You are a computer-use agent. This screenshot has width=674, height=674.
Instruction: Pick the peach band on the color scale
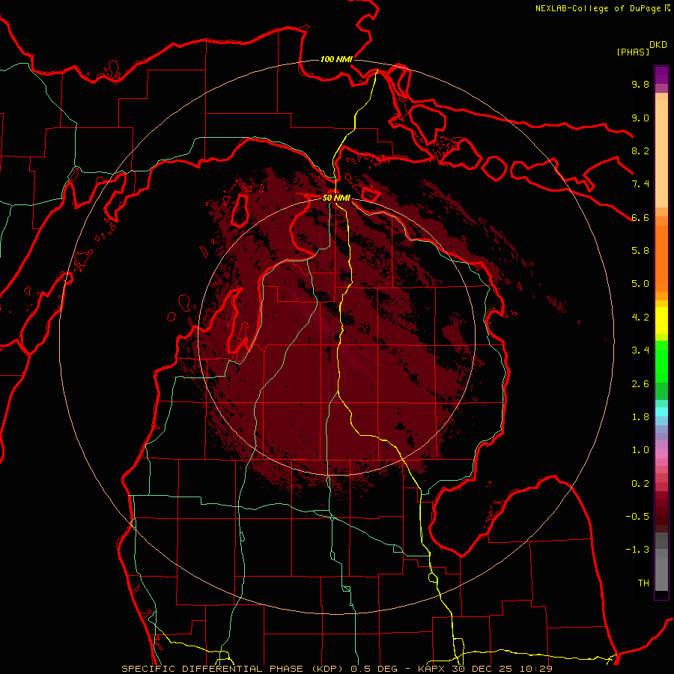pyautogui.click(x=661, y=153)
